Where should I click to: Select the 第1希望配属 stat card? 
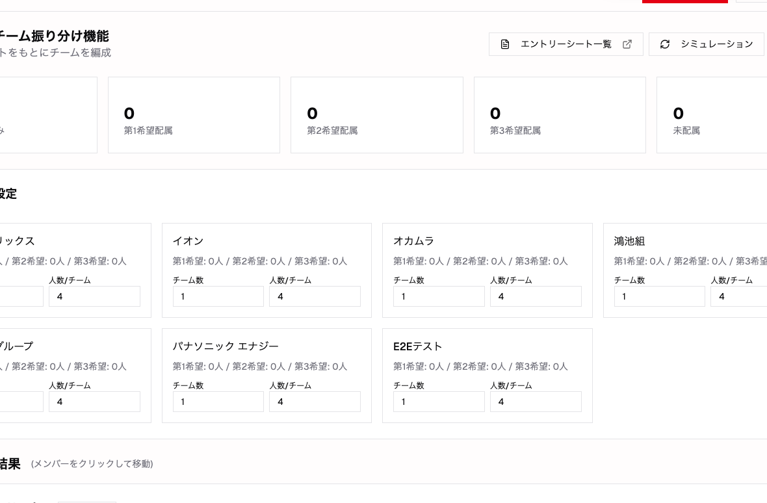tap(194, 115)
